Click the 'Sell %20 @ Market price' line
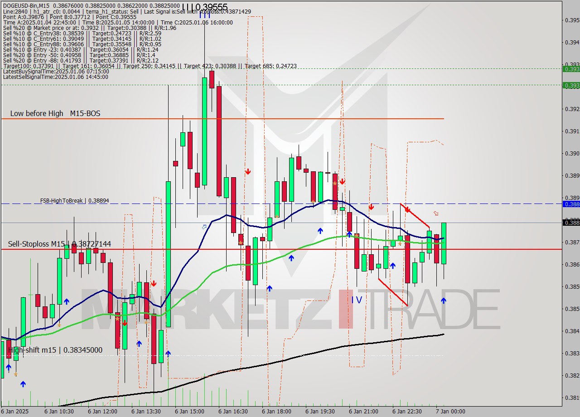This screenshot has height=417, width=580. [x=90, y=28]
